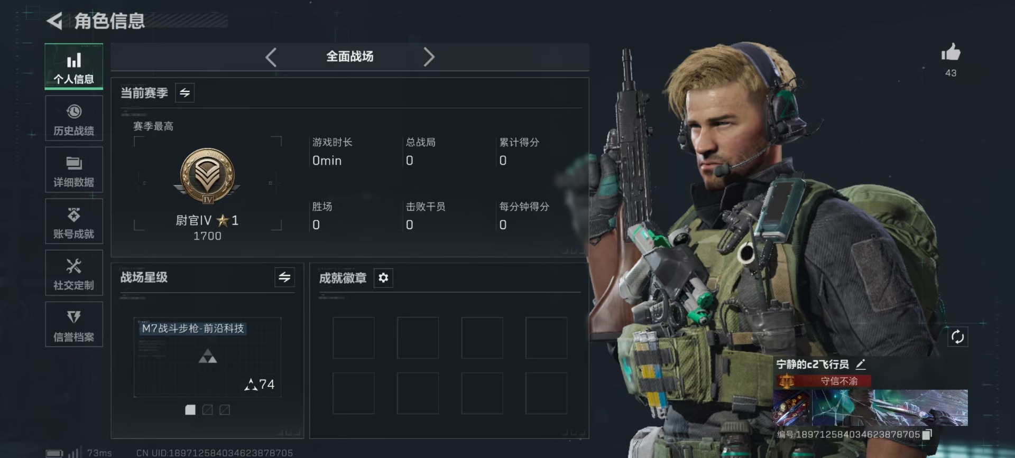Go back using the arrow beside 角色信息
Viewport: 1015px width, 458px height.
(54, 21)
